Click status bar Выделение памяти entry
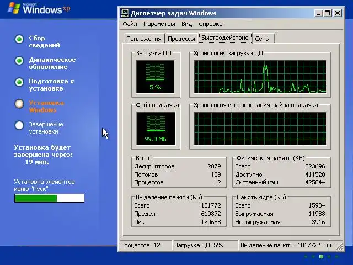The image size is (353, 265). (288, 245)
